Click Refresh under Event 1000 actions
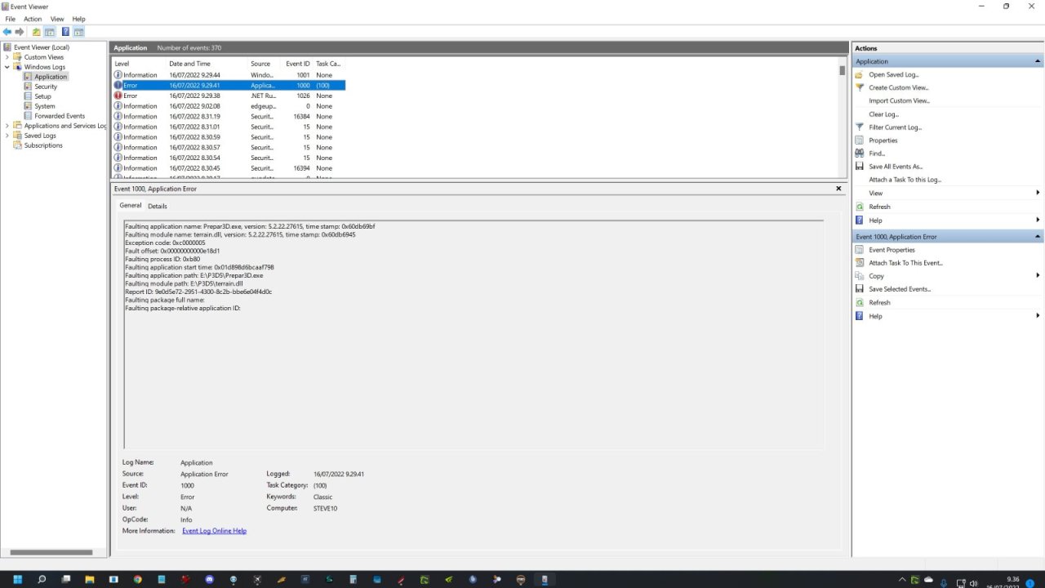The height and width of the screenshot is (588, 1045). tap(879, 302)
